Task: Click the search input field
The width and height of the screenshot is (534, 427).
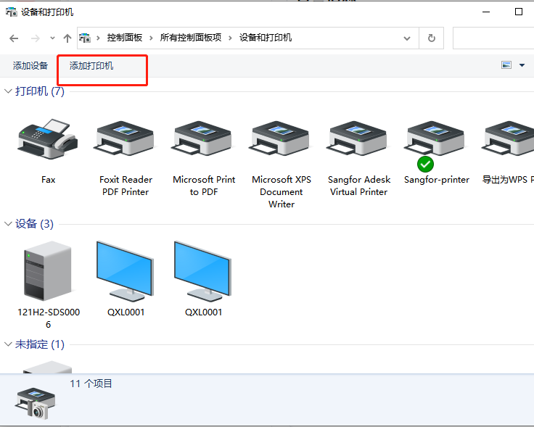Action: (x=493, y=38)
